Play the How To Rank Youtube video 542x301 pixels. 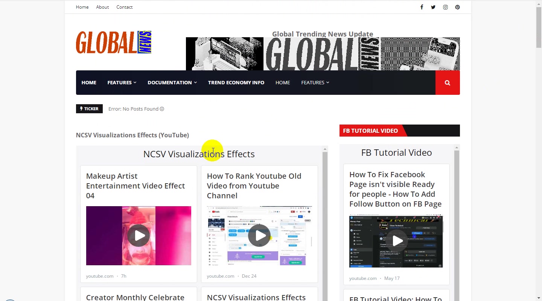pyautogui.click(x=259, y=236)
